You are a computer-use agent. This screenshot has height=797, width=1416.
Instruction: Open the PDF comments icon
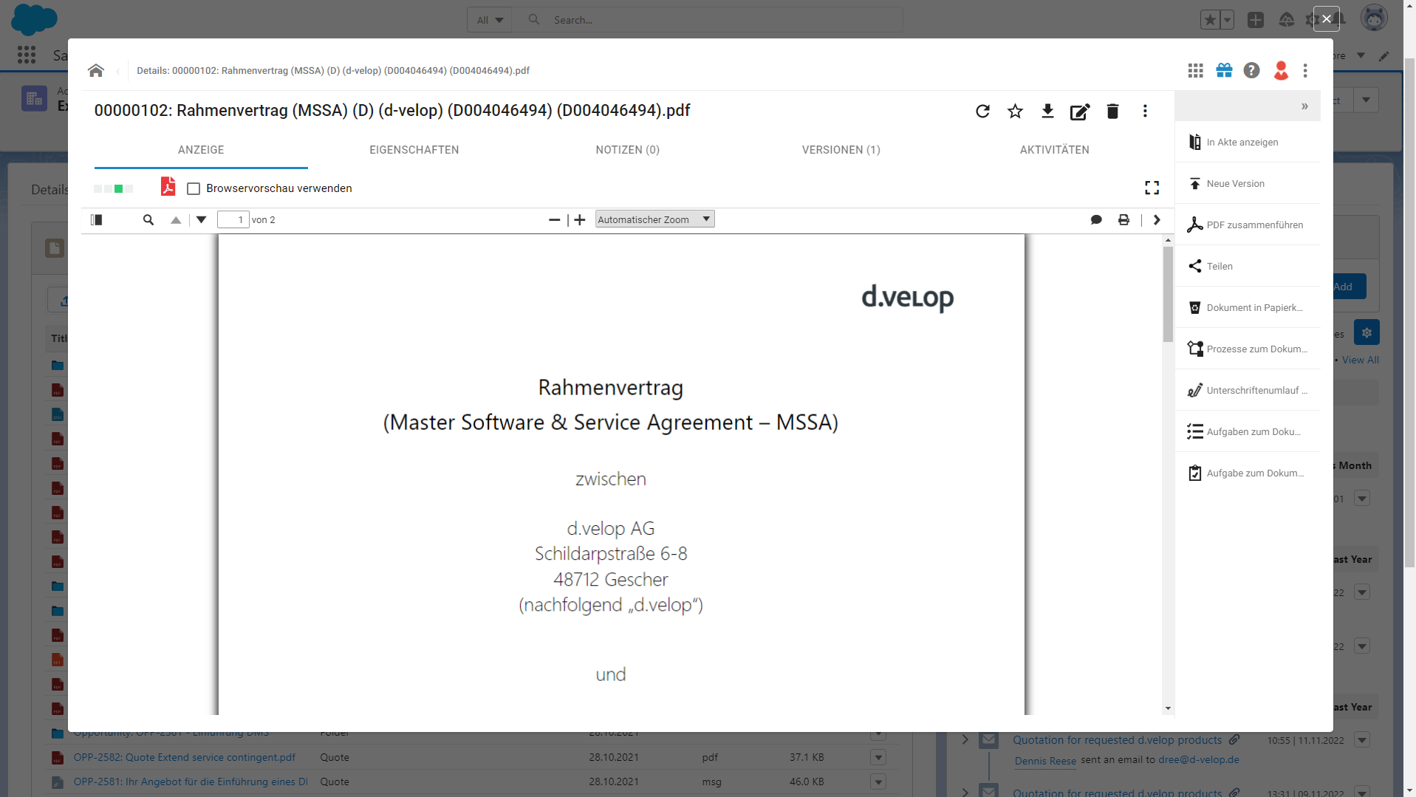pos(1096,219)
